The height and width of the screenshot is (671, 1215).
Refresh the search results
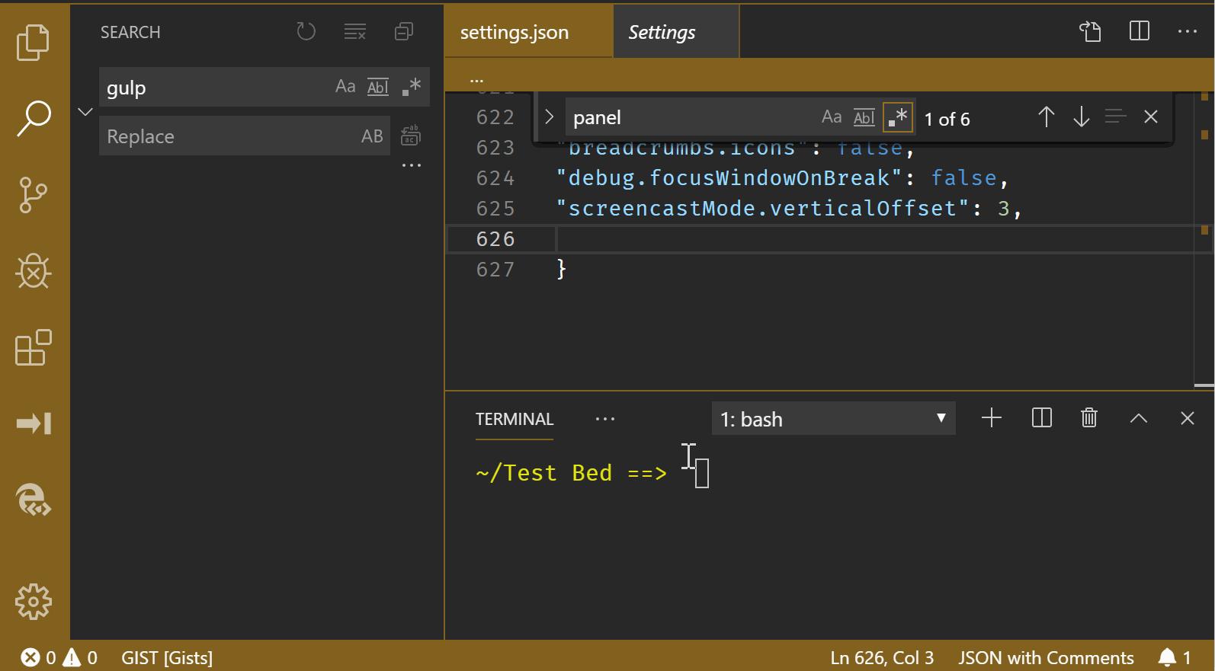point(306,31)
